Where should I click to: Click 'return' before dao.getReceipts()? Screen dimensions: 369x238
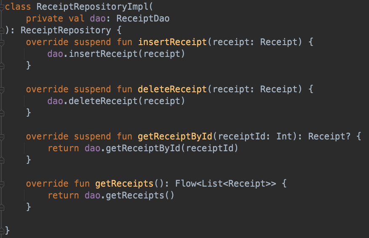pyautogui.click(x=63, y=195)
